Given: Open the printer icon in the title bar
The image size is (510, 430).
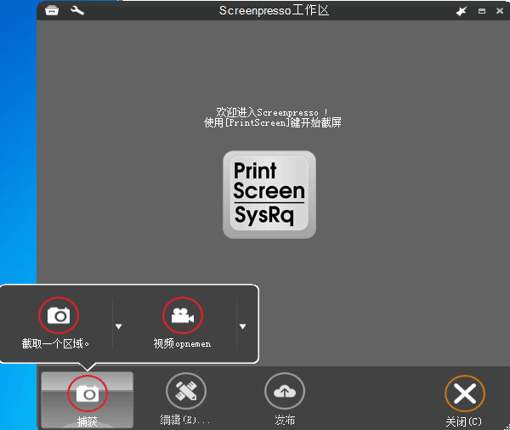Looking at the screenshot, I should pyautogui.click(x=52, y=10).
